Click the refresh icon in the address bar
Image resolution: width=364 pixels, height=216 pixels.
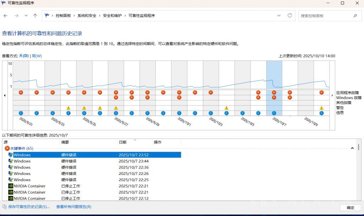point(290,16)
